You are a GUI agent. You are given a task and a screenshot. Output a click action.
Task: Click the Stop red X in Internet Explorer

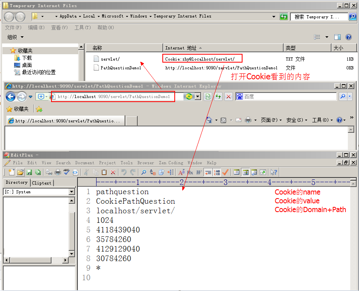229,96
